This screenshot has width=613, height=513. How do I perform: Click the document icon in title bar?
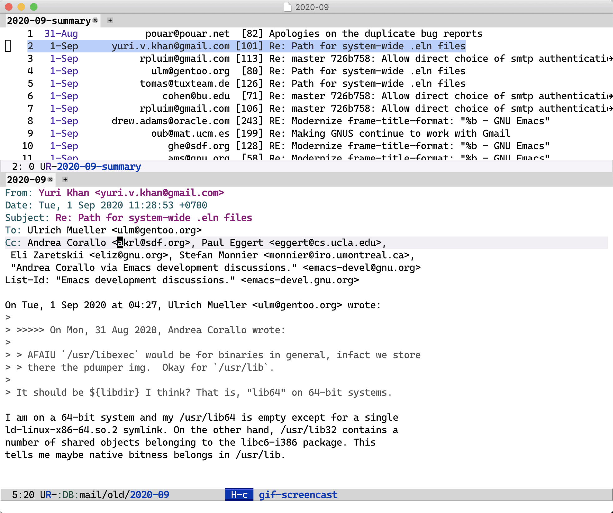pos(287,7)
